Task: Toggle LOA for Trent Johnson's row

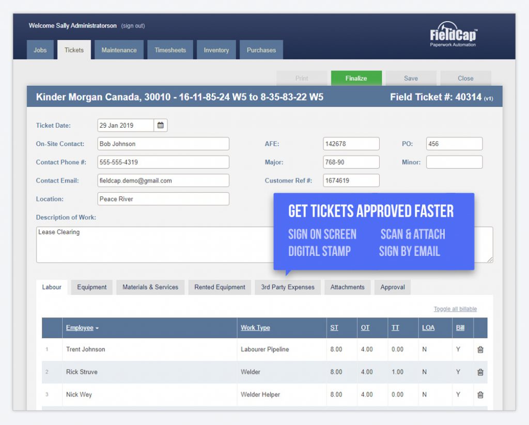Action: coord(424,350)
